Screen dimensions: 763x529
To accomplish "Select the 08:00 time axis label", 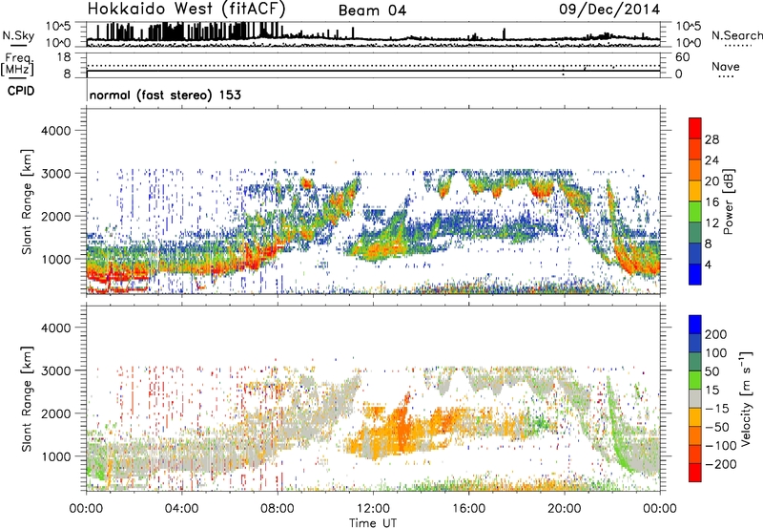I will (278, 509).
